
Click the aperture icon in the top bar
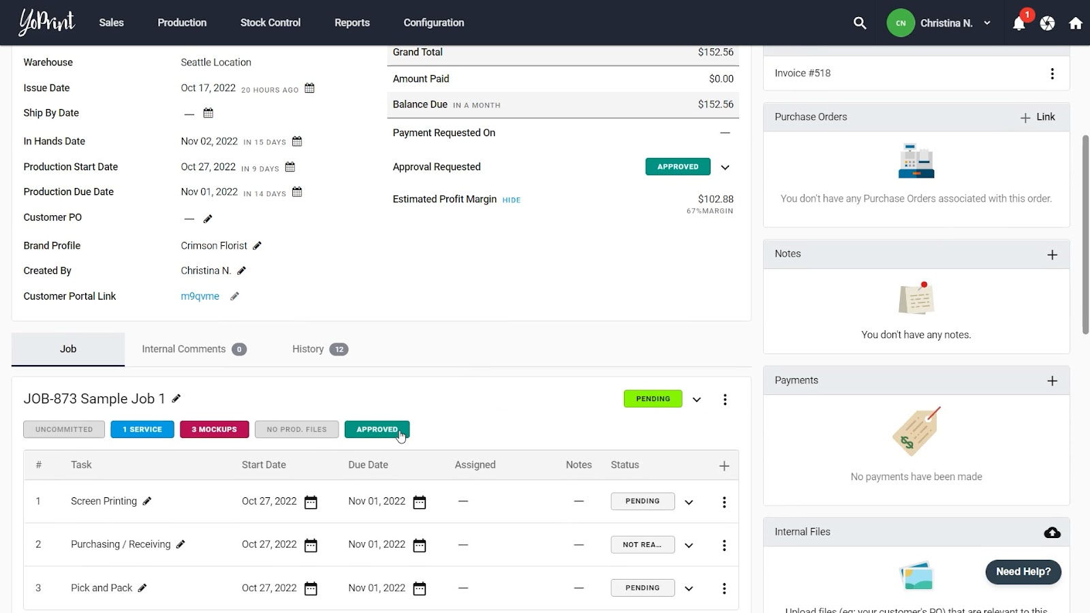click(x=1048, y=23)
